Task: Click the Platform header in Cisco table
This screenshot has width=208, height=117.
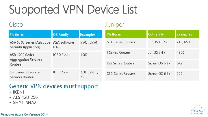Action: point(17,35)
